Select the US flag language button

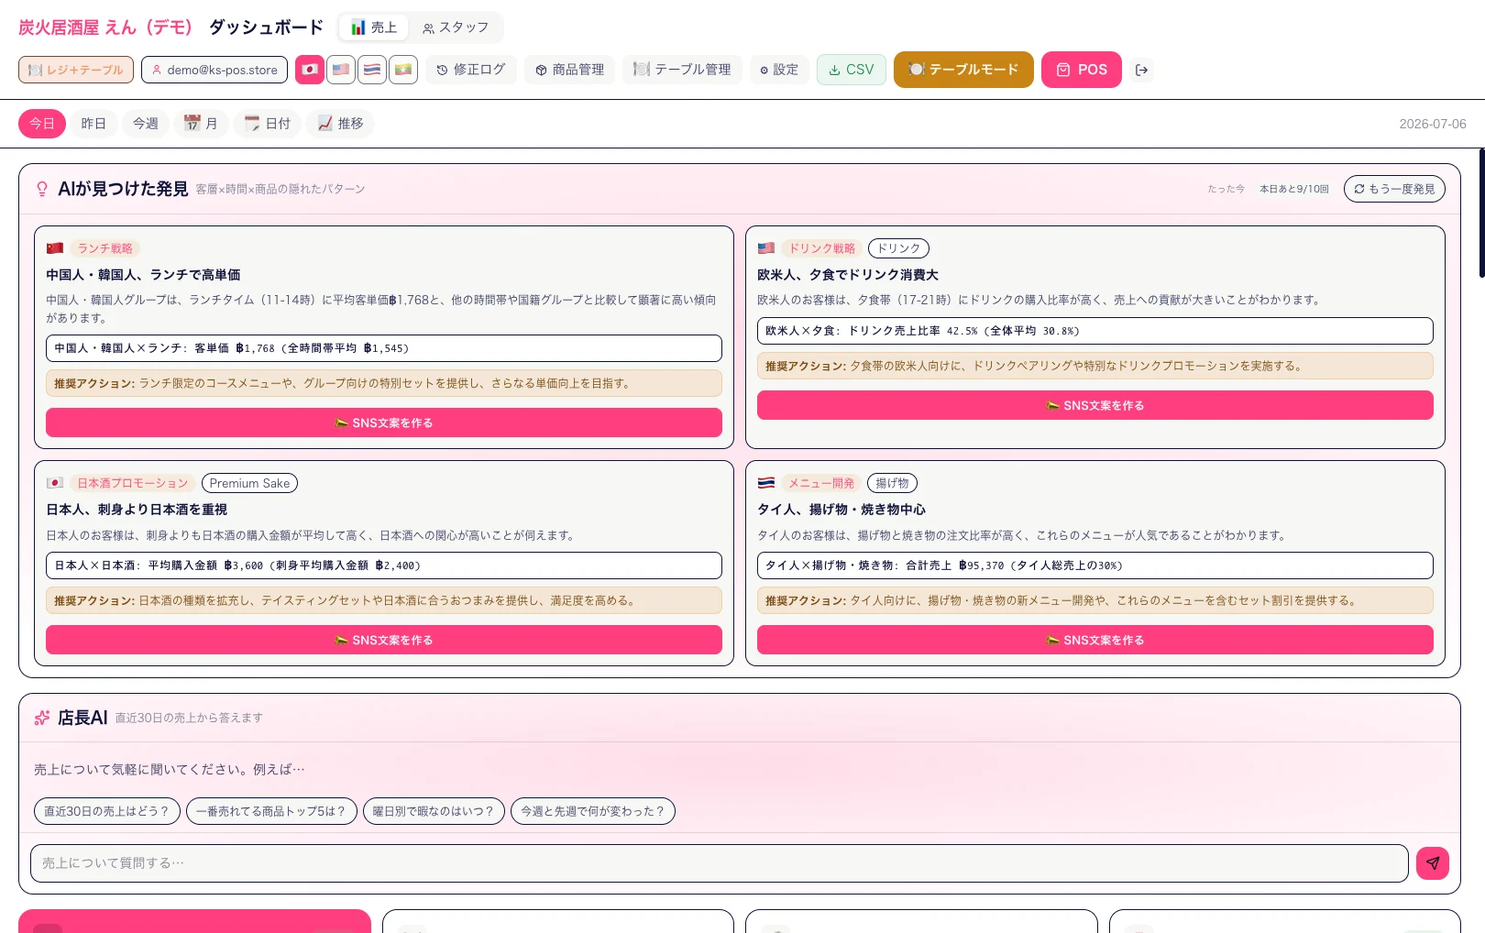pyautogui.click(x=341, y=70)
